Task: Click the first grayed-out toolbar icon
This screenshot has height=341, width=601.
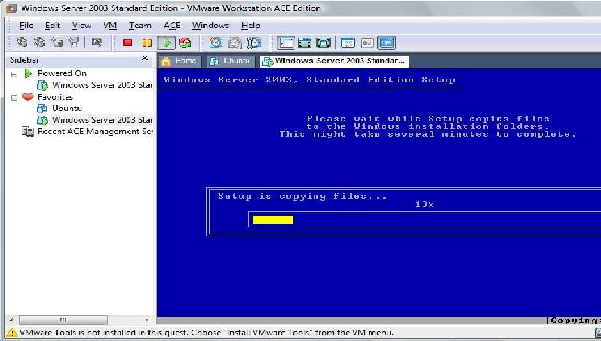Action: pos(22,42)
